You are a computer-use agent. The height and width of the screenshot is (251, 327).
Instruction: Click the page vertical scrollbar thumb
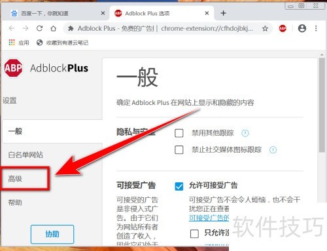pos(322,105)
